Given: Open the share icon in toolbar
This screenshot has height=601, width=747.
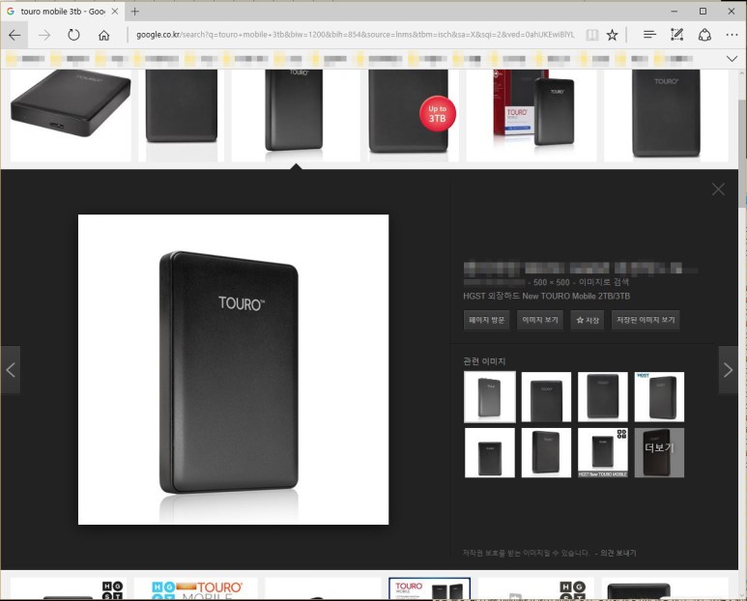Looking at the screenshot, I should pos(704,35).
